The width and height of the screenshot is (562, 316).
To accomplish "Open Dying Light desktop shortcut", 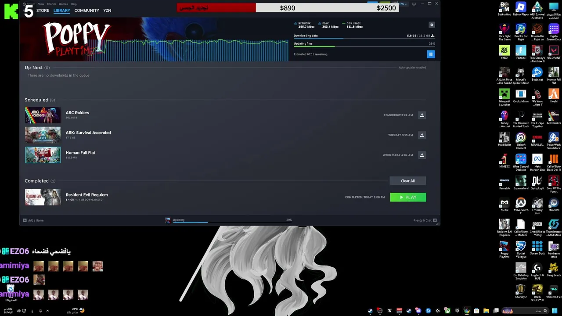I will [537, 183].
